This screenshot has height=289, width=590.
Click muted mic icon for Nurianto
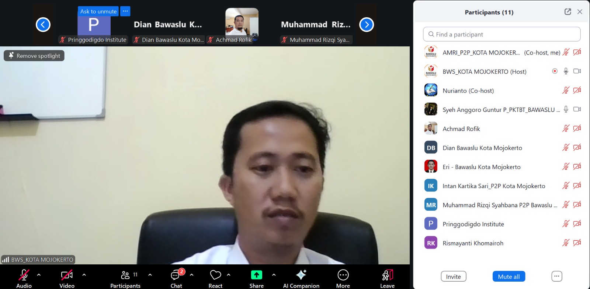pos(566,90)
